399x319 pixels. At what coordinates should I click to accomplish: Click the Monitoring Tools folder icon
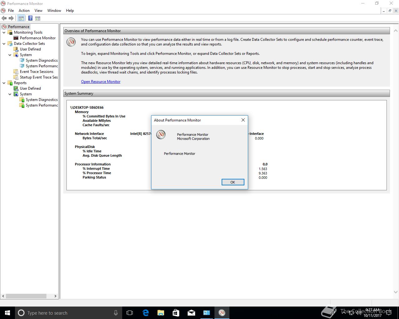coord(10,32)
